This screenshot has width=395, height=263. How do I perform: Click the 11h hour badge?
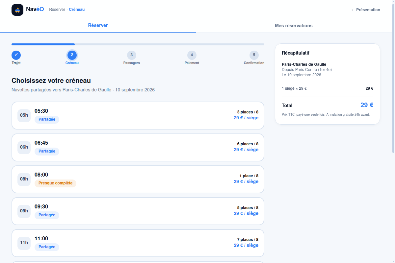coord(24,243)
